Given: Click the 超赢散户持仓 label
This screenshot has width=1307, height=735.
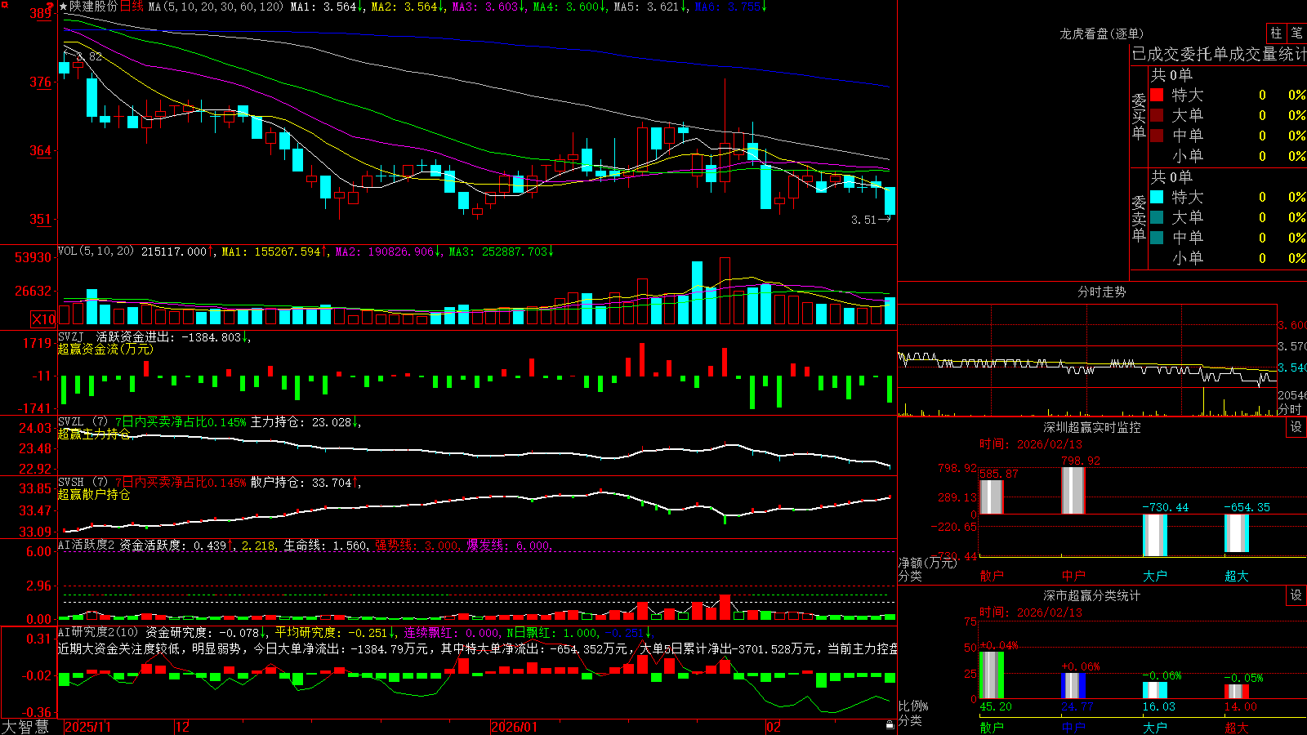Looking at the screenshot, I should coord(94,494).
